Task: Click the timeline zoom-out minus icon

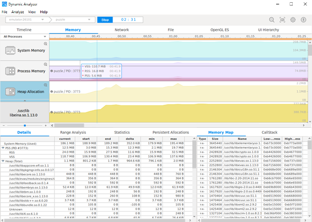Action: pos(3,126)
